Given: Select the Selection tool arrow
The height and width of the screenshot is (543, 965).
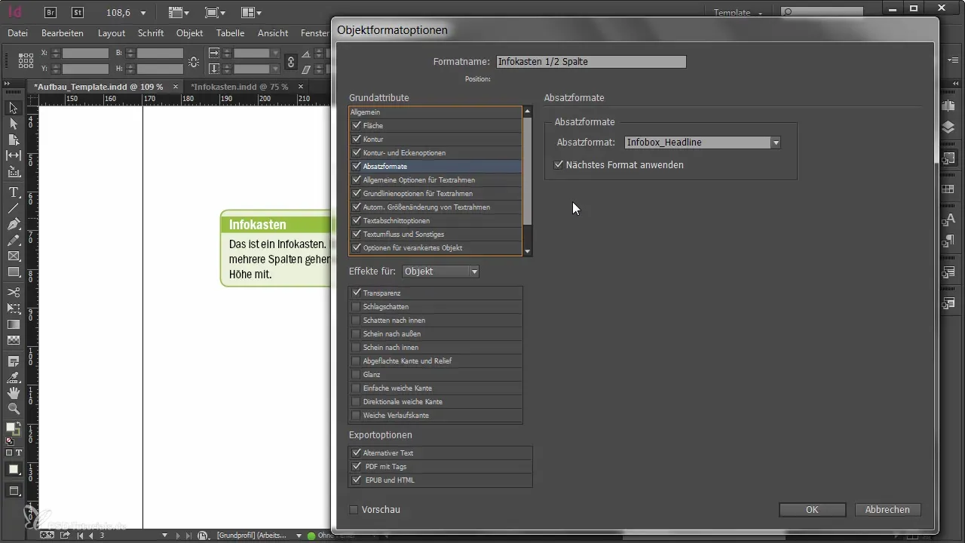Looking at the screenshot, I should 13,109.
